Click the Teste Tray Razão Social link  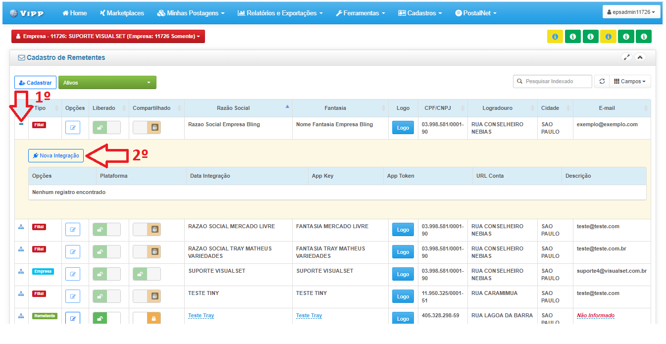[201, 315]
